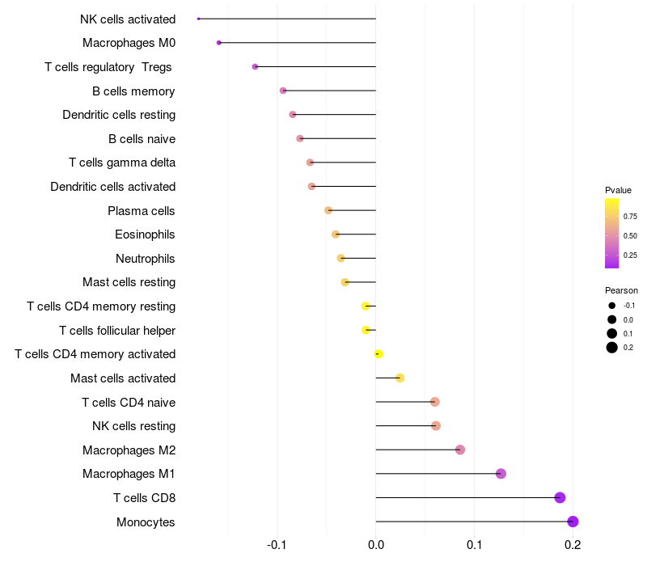This screenshot has width=647, height=566.
Task: Click the Pearson 0.2 legend circle
Action: pyautogui.click(x=611, y=348)
